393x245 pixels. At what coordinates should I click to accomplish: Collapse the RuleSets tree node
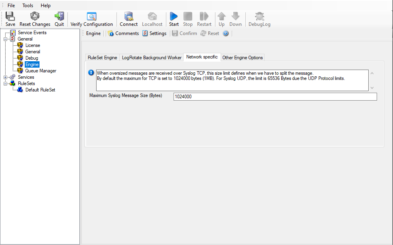pos(6,84)
